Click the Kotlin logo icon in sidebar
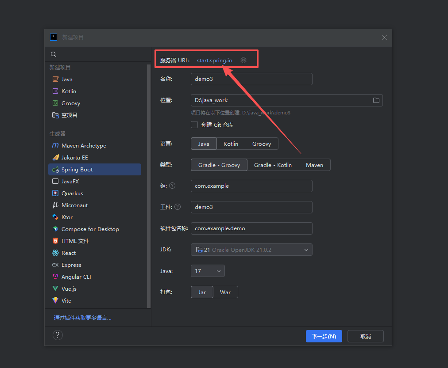Viewport: 448px width, 368px height. click(55, 91)
